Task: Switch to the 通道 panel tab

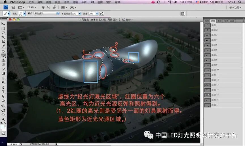Action: click(232, 21)
